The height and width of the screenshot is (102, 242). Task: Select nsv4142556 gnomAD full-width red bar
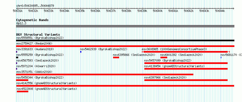(125, 86)
